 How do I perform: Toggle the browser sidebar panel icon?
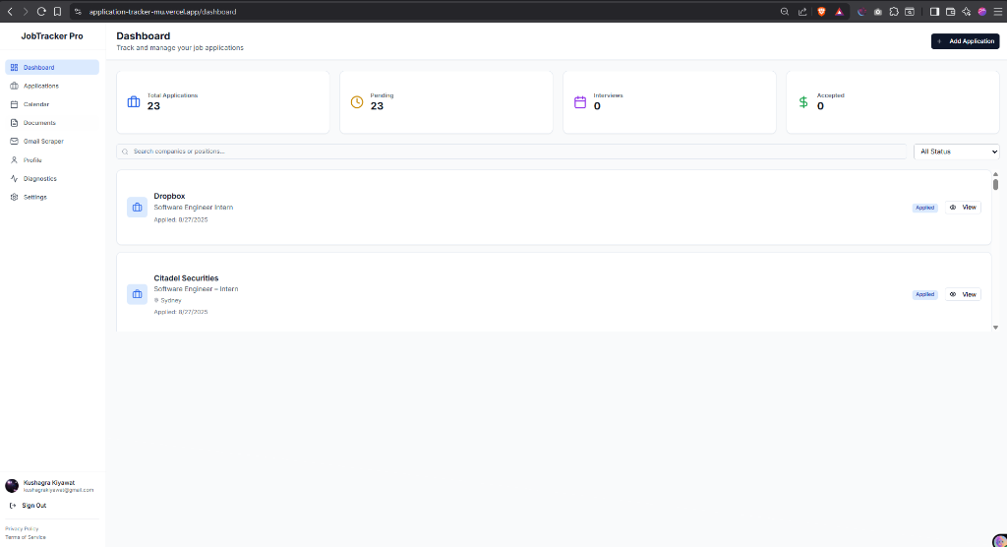[934, 12]
